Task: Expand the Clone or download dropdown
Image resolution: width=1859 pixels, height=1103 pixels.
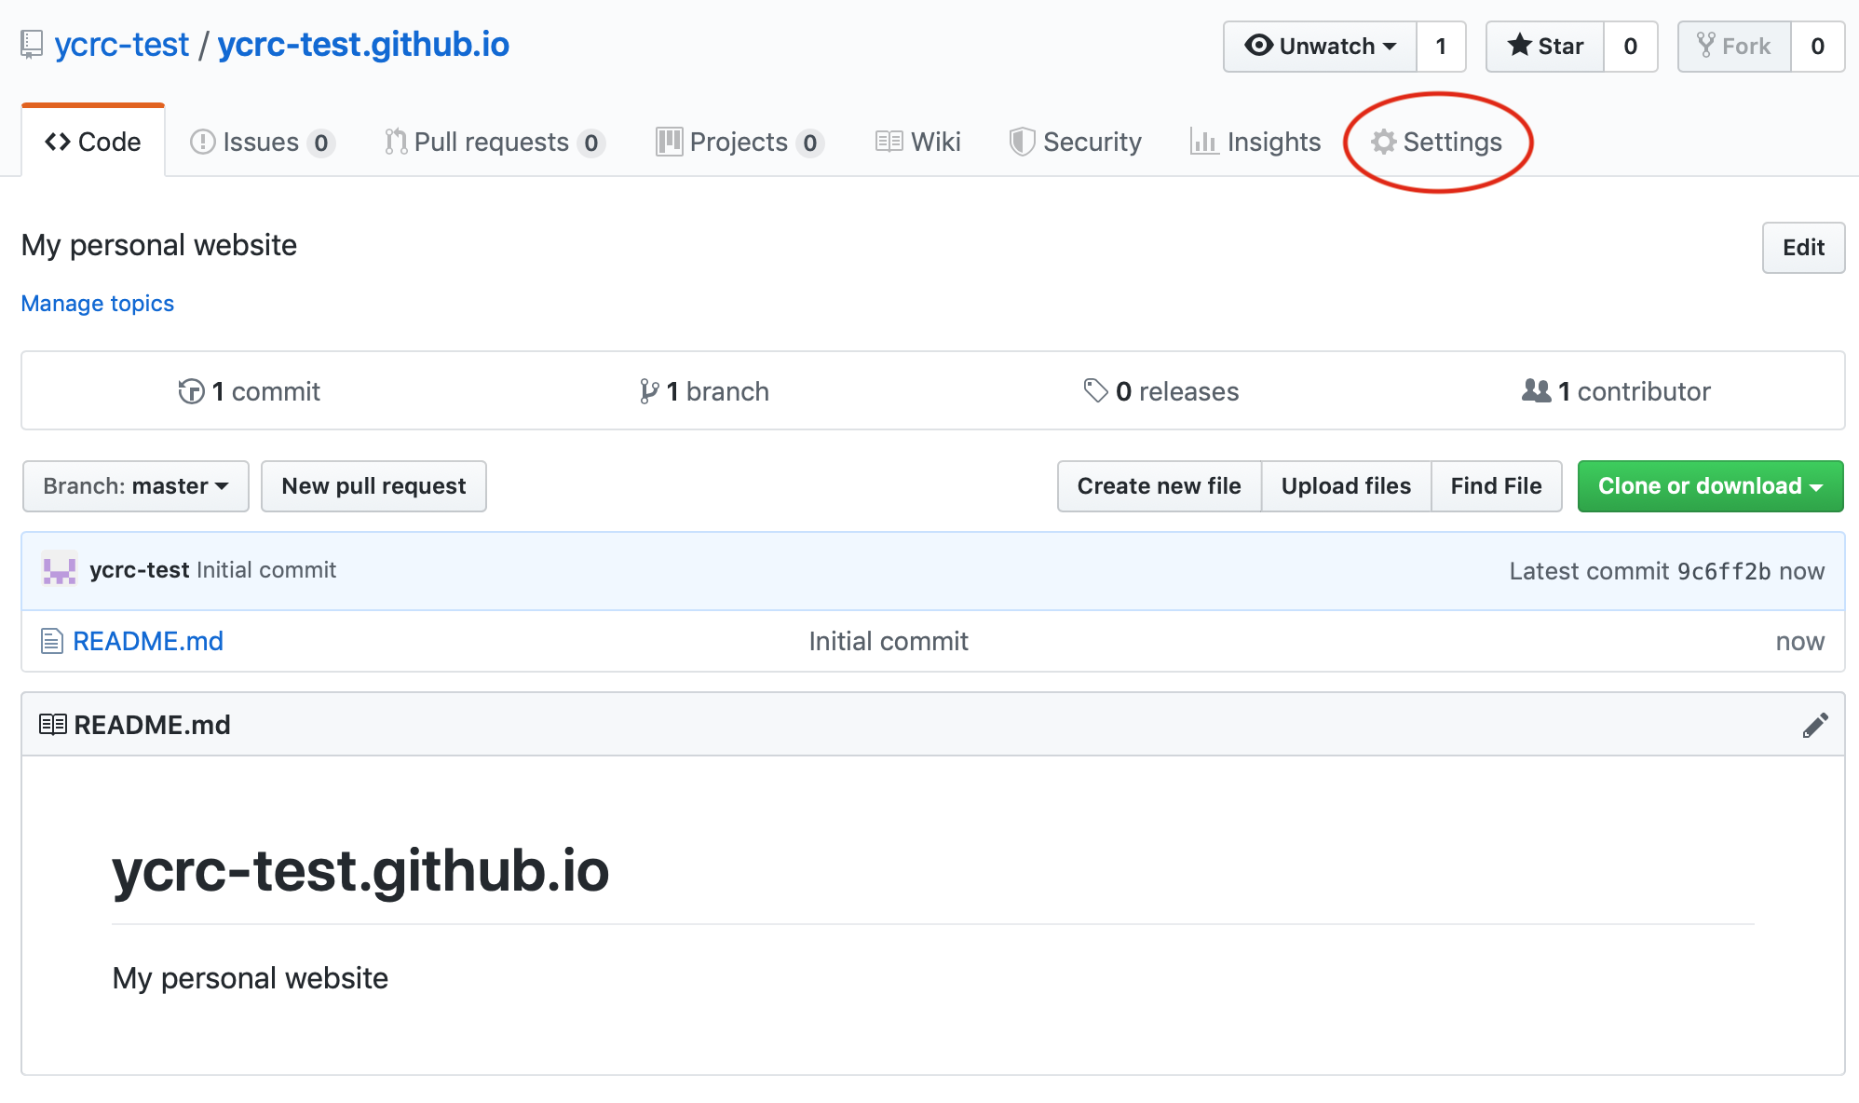Action: click(1706, 486)
